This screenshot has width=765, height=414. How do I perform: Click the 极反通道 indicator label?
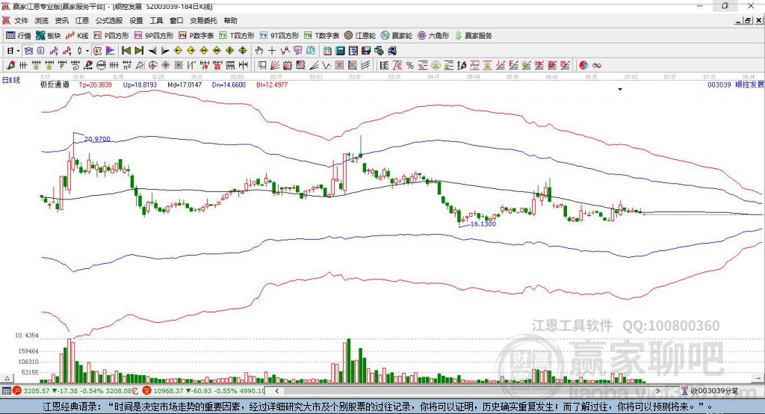pos(55,85)
